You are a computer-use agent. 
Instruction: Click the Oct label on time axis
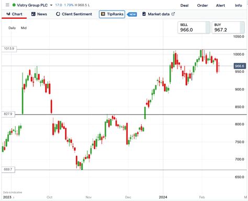pos(50,197)
